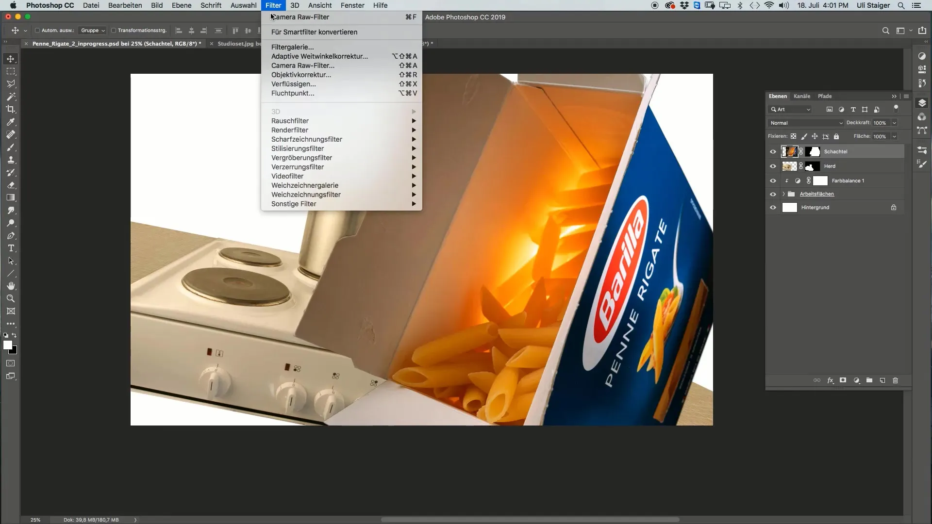Select the Rectangular Marquee tool

pos(11,71)
